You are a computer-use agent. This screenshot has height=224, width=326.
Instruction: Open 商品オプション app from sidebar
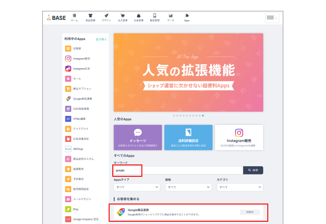[x=78, y=89]
